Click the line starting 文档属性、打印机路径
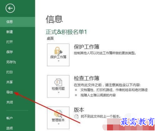 pyautogui.click(x=114, y=90)
